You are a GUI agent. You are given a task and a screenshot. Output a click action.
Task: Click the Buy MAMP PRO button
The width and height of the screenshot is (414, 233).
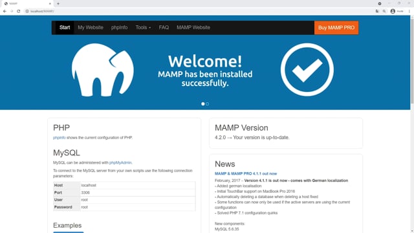[x=336, y=28]
